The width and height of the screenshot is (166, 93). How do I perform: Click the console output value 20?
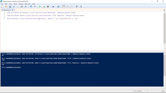click(3, 55)
